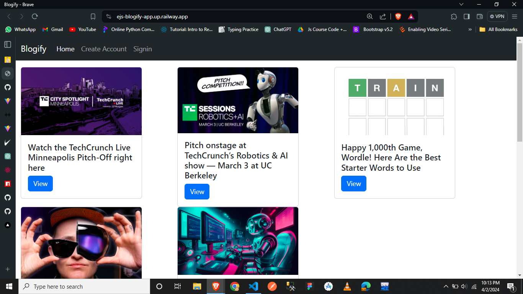
Task: View the Robotics & AI pitch post
Action: 197,192
